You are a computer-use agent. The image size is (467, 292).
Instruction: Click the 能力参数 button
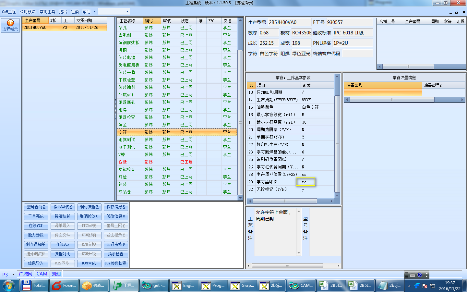point(36,235)
